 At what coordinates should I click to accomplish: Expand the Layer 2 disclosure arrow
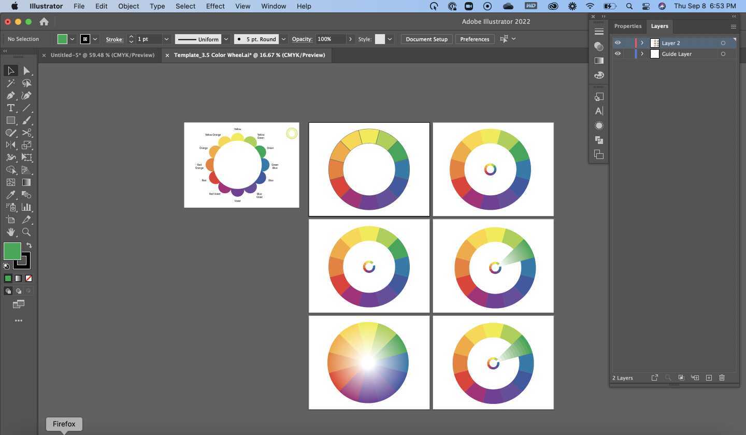642,43
